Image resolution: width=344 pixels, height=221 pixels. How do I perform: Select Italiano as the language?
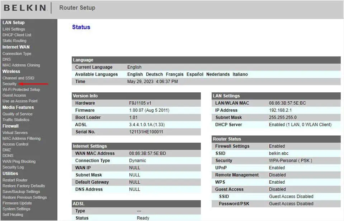(240, 74)
